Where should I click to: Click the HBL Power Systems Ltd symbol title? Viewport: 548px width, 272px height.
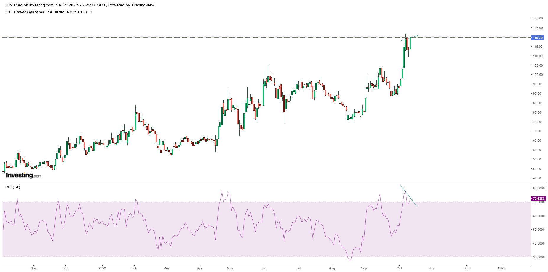pyautogui.click(x=48, y=12)
